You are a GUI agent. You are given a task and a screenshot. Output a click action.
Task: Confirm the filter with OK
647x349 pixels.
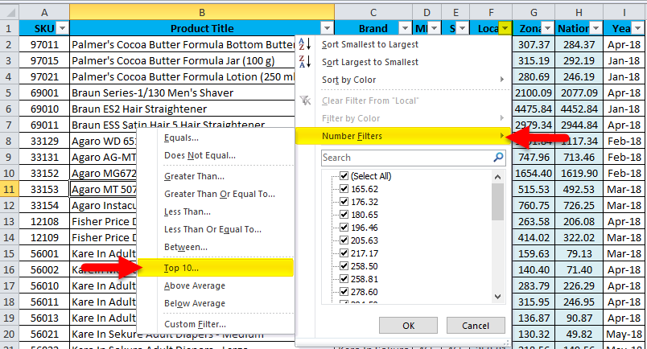click(408, 326)
